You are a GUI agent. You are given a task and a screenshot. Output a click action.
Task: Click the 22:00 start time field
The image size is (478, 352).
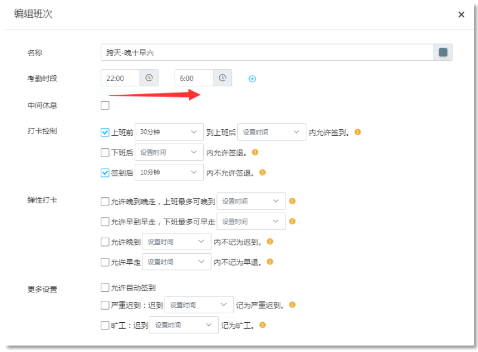click(x=120, y=78)
